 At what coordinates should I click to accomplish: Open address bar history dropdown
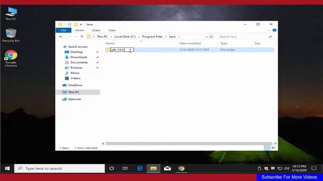206,37
